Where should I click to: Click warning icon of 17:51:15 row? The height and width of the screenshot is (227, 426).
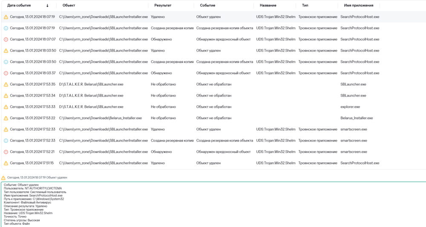(x=6, y=163)
